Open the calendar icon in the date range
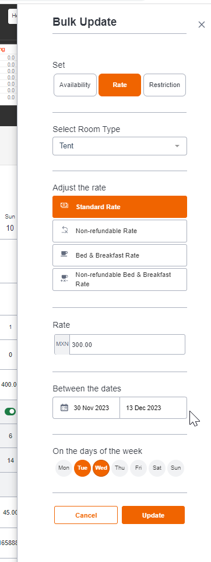Image resolution: width=211 pixels, height=562 pixels. coord(64,408)
